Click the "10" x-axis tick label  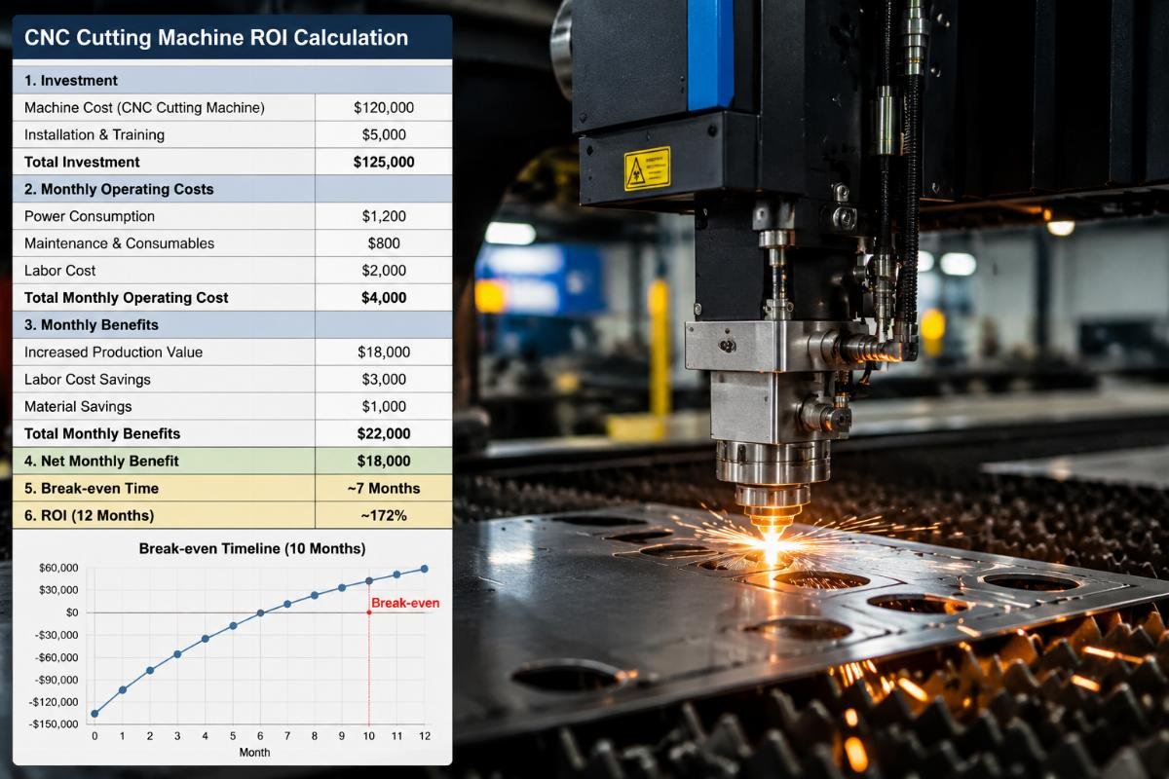pyautogui.click(x=369, y=734)
